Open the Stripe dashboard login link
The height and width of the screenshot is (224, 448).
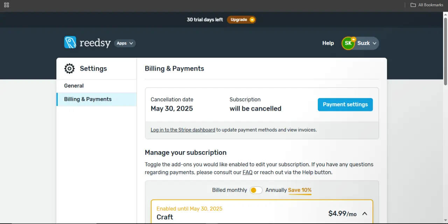pos(183,130)
